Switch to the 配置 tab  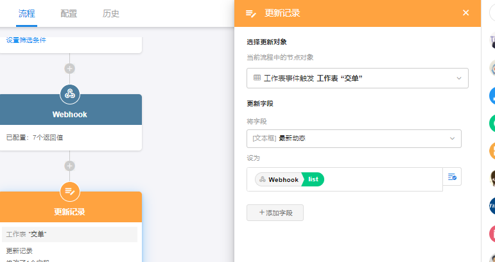click(69, 13)
